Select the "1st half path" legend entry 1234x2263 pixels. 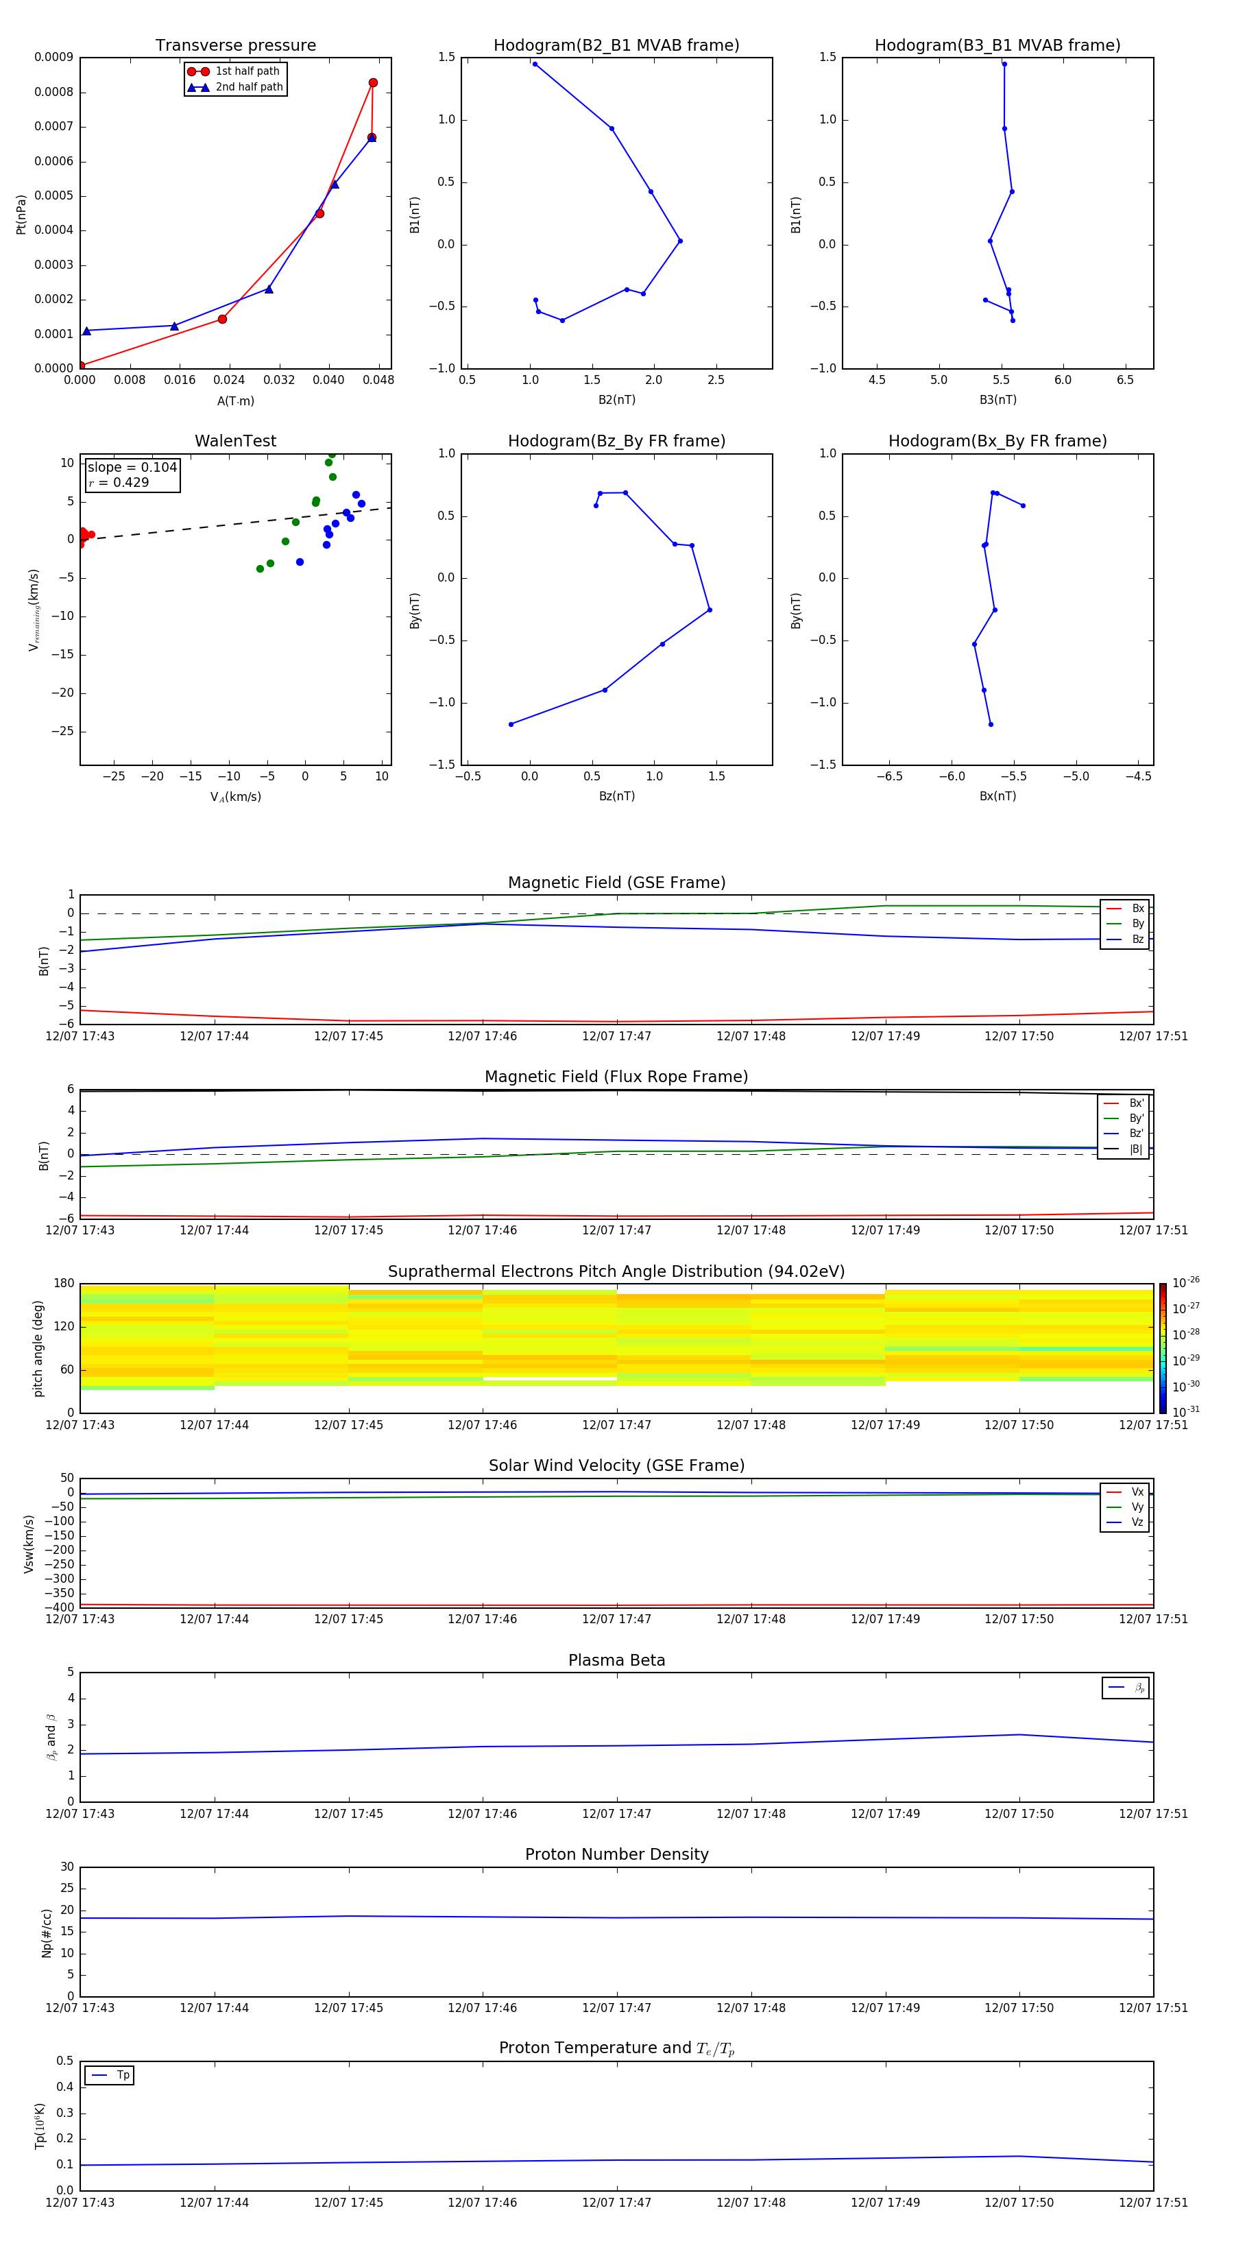point(234,71)
